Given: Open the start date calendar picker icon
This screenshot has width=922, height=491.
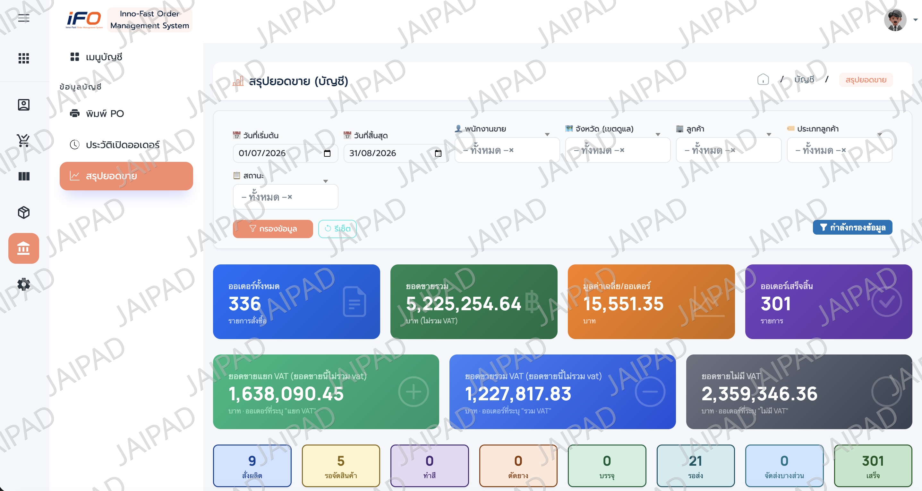Looking at the screenshot, I should (x=327, y=154).
